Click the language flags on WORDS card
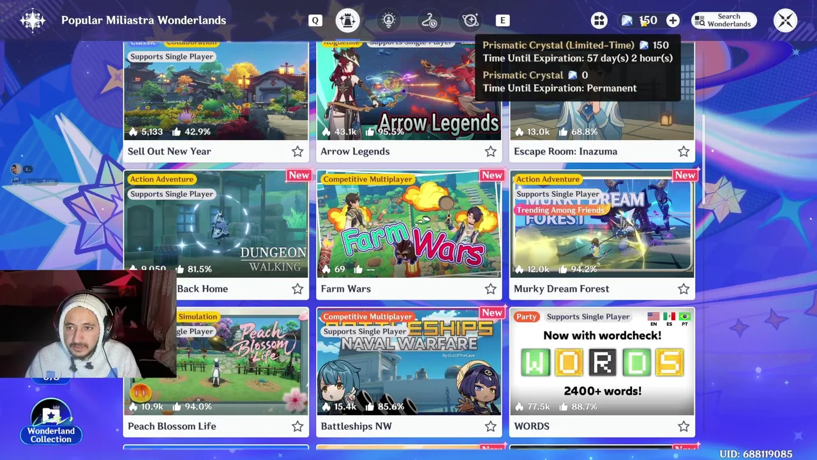 click(668, 319)
